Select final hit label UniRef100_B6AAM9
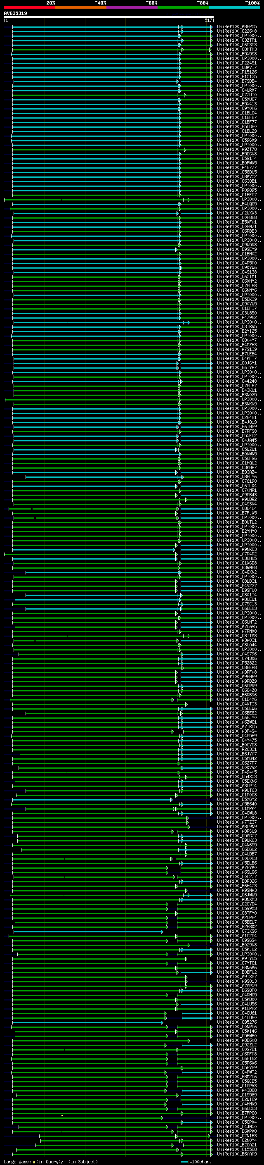The width and height of the screenshot is (264, 1165). coord(237,1154)
